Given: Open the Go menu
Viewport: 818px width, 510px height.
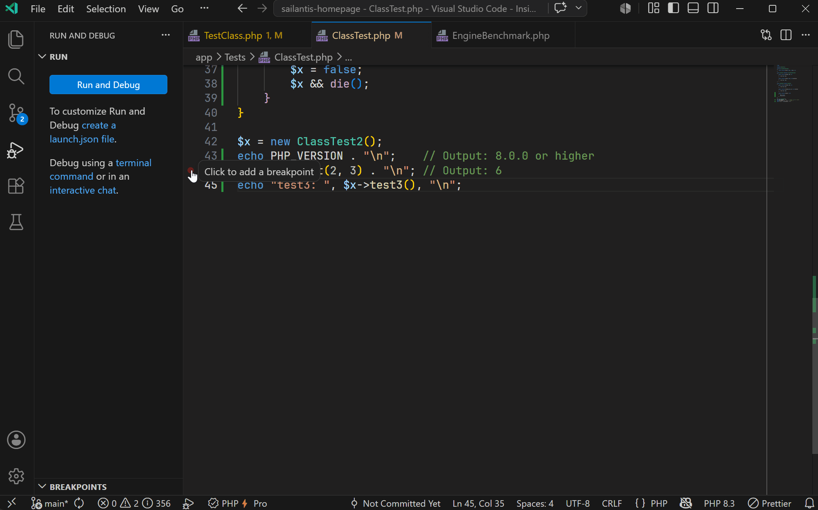Looking at the screenshot, I should click(177, 9).
